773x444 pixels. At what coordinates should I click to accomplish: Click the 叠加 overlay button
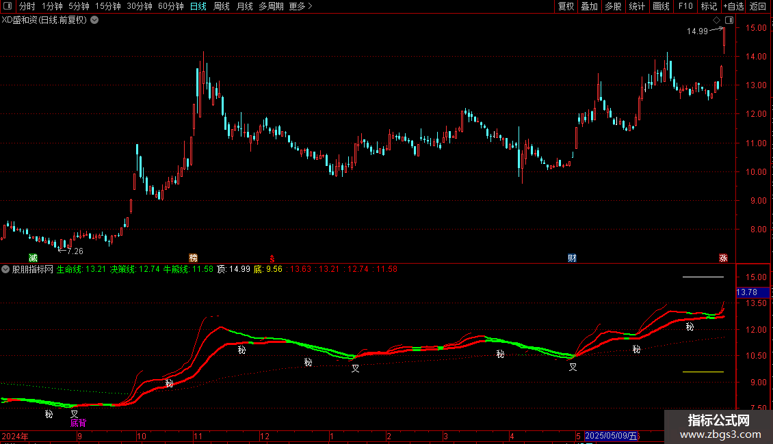[x=589, y=6]
